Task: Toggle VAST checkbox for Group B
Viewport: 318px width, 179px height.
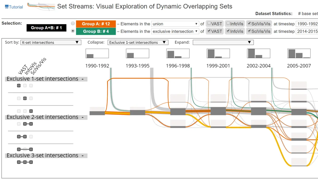Action: pos(209,31)
